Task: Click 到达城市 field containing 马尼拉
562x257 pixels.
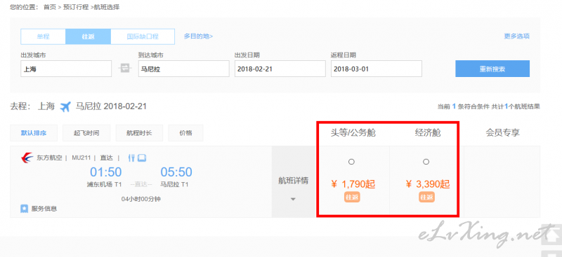Action: [x=184, y=69]
